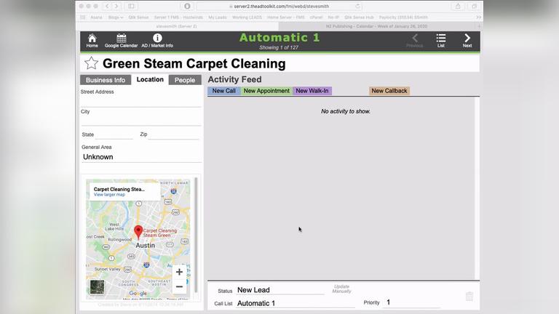Click Safari share icon
The width and height of the screenshot is (559, 314).
tap(458, 6)
